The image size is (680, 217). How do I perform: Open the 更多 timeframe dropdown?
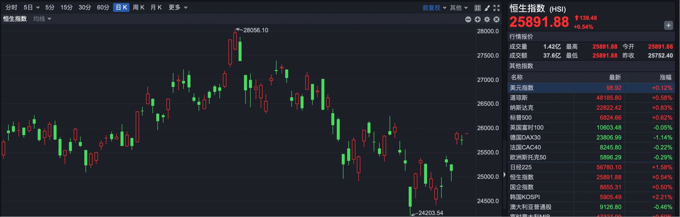tap(178, 7)
